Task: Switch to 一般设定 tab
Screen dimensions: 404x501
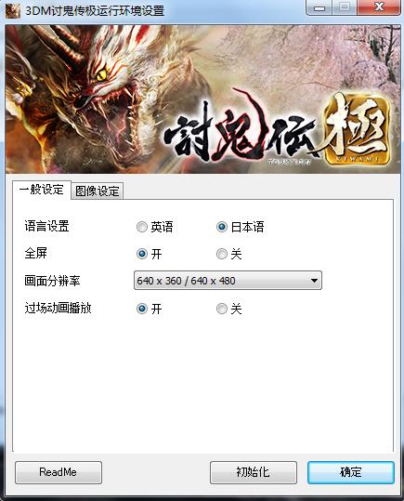Action: [x=42, y=190]
